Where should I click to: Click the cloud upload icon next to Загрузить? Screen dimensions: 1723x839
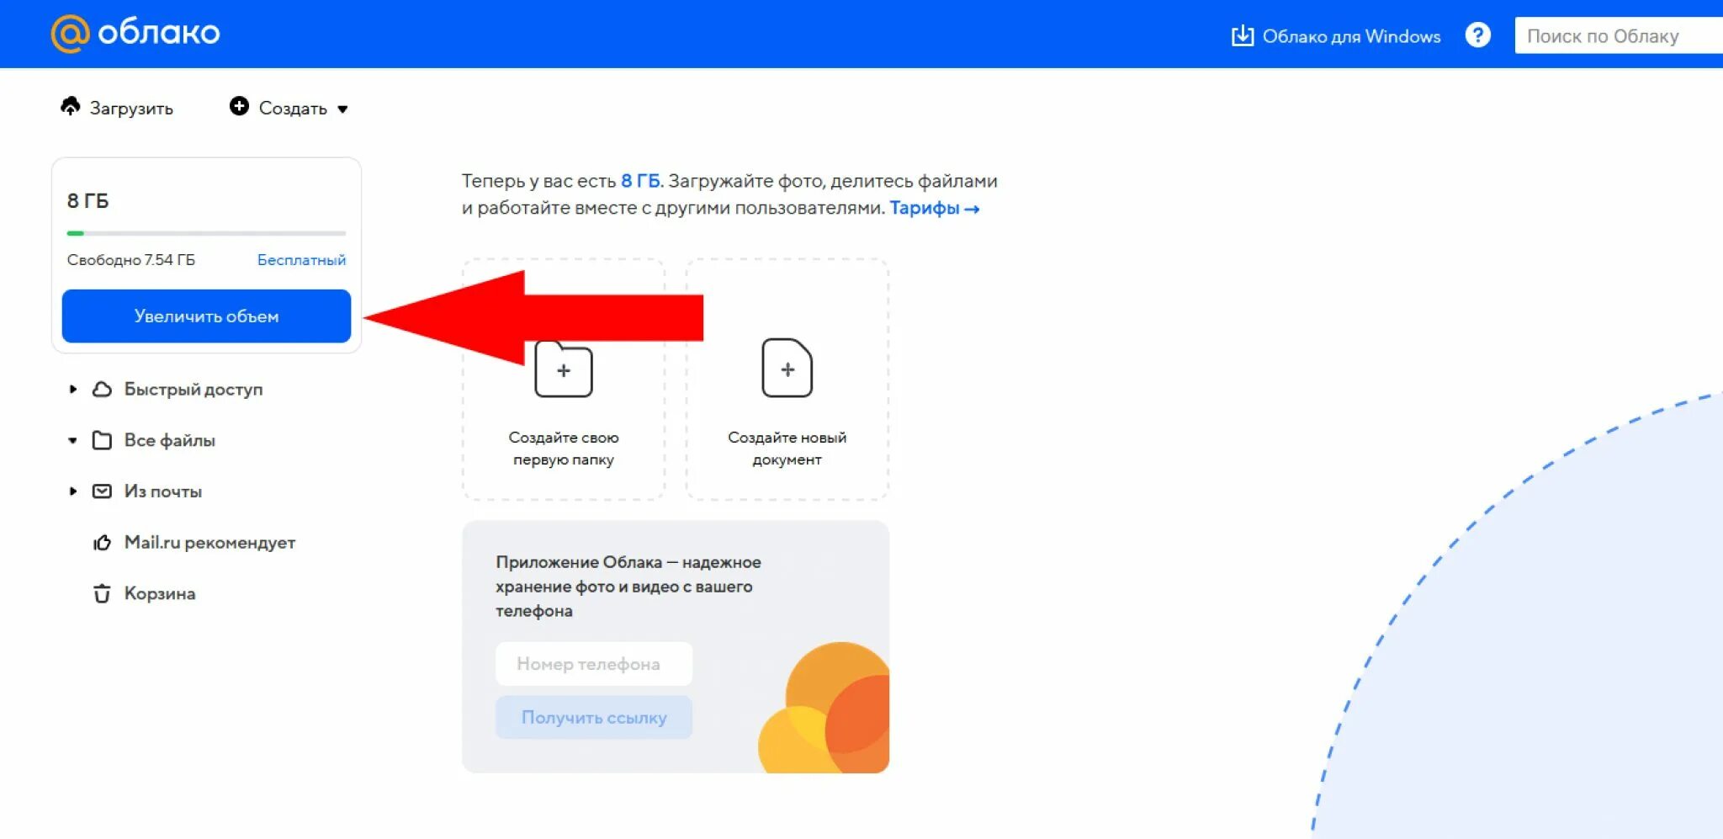(x=71, y=106)
